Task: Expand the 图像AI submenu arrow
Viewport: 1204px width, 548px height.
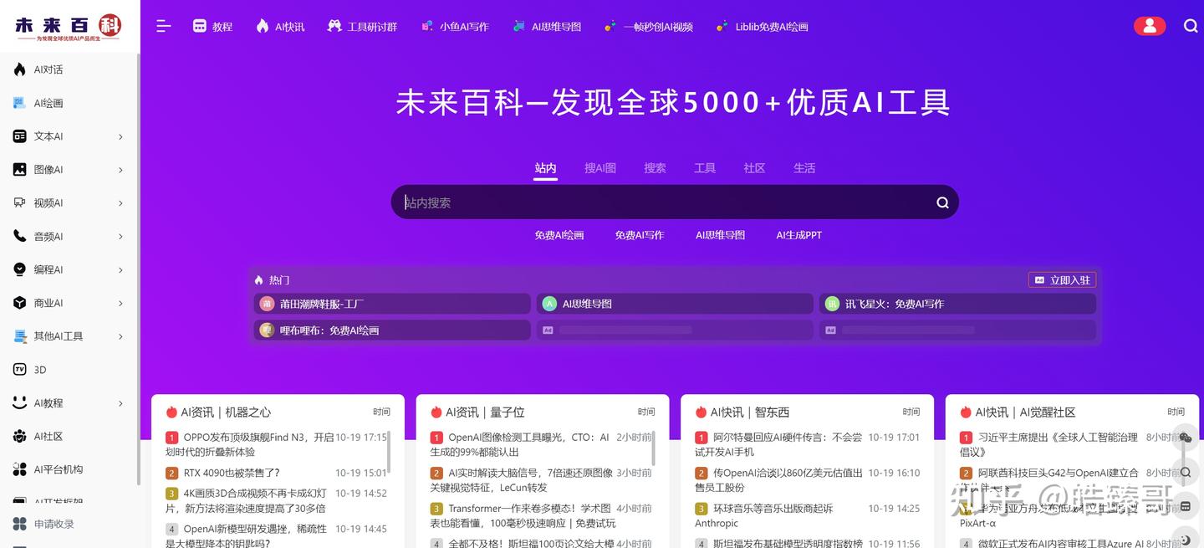Action: pyautogui.click(x=120, y=170)
